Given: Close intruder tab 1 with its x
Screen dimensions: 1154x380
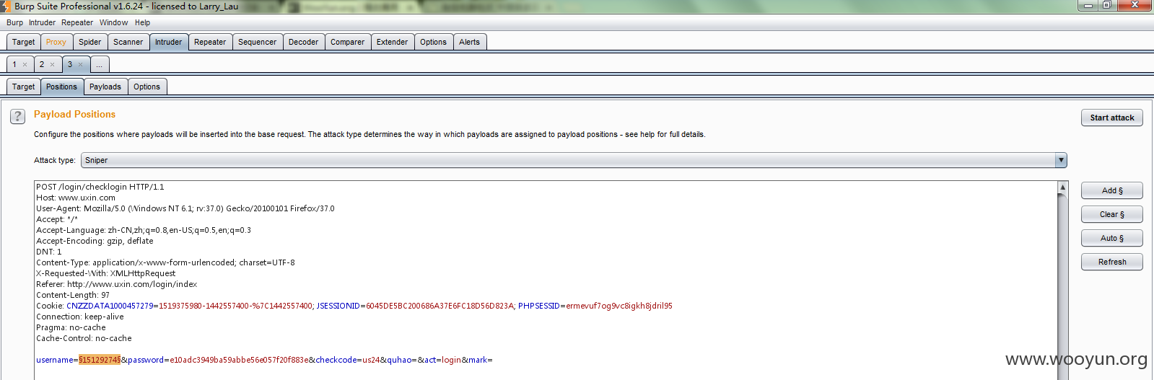Looking at the screenshot, I should click(25, 65).
